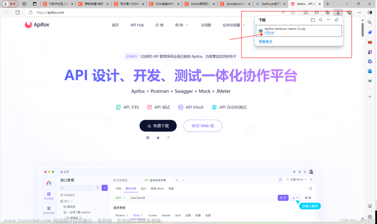Viewport: 377px width, 224px height.
Task: Expand the GET method dropdown in preview
Action: coord(121,198)
